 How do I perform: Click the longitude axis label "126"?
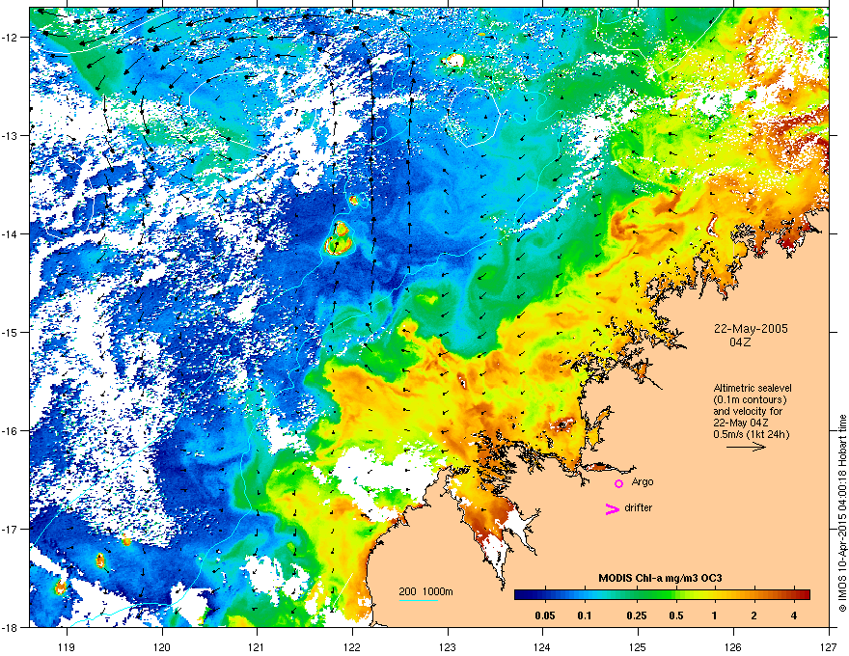tap(733, 646)
